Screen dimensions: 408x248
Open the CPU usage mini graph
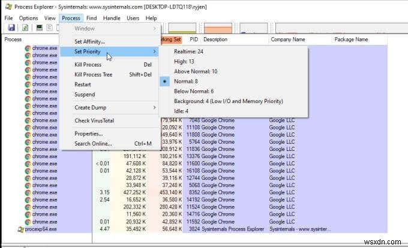click(x=182, y=28)
